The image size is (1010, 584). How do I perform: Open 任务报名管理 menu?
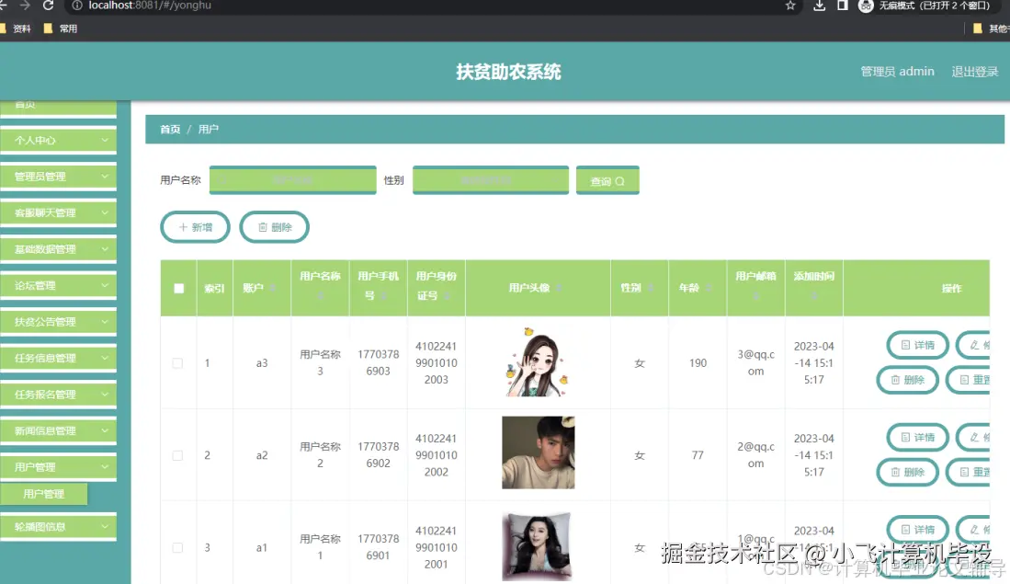click(x=58, y=394)
